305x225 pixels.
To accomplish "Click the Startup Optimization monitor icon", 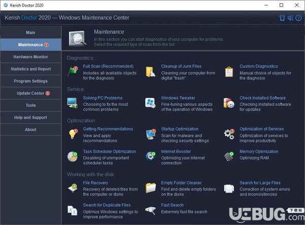I will (151, 134).
